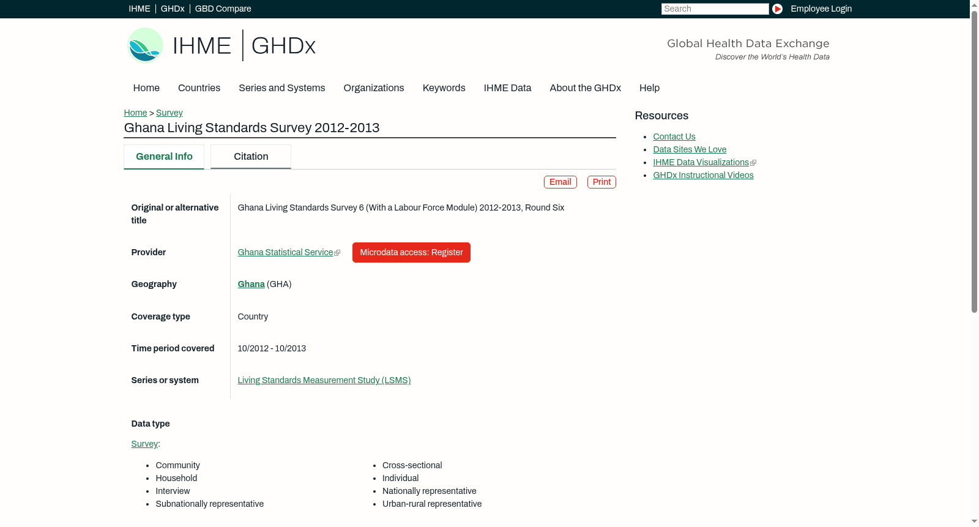Viewport: 979px width, 527px height.
Task: Open the Organizations menu
Action: (374, 88)
